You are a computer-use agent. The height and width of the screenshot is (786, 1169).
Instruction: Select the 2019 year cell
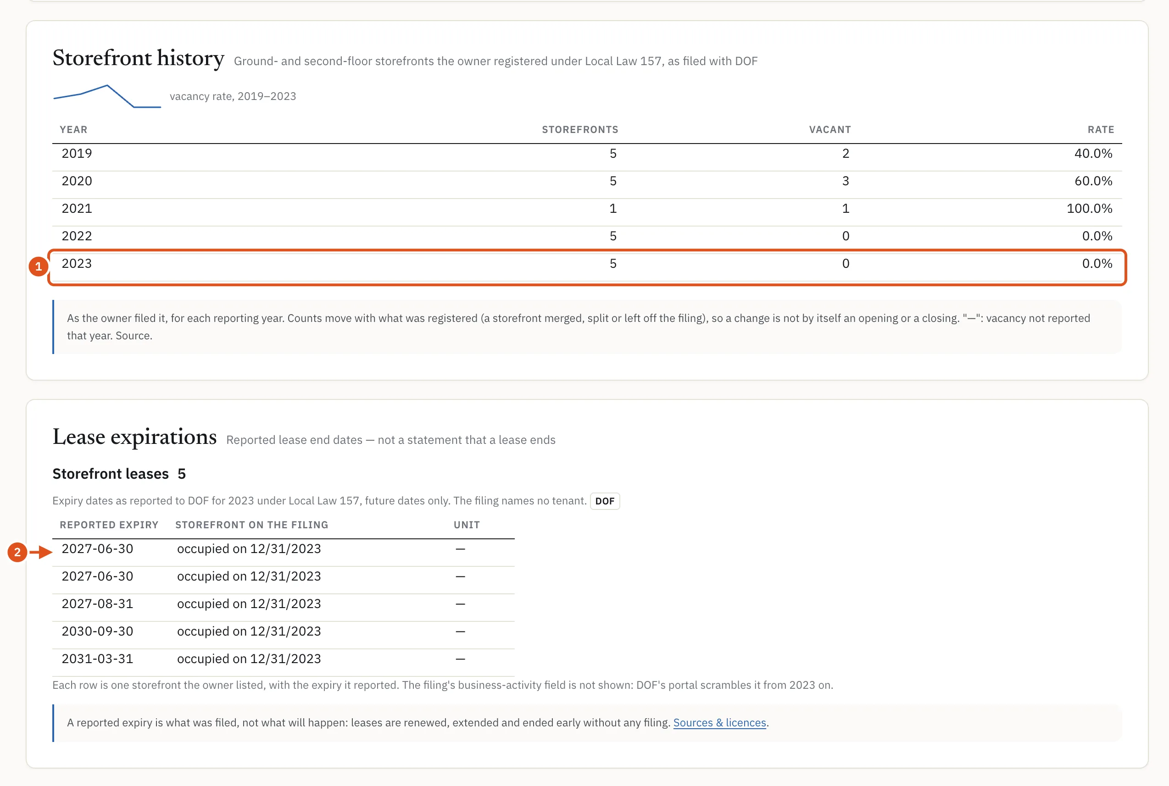point(77,153)
